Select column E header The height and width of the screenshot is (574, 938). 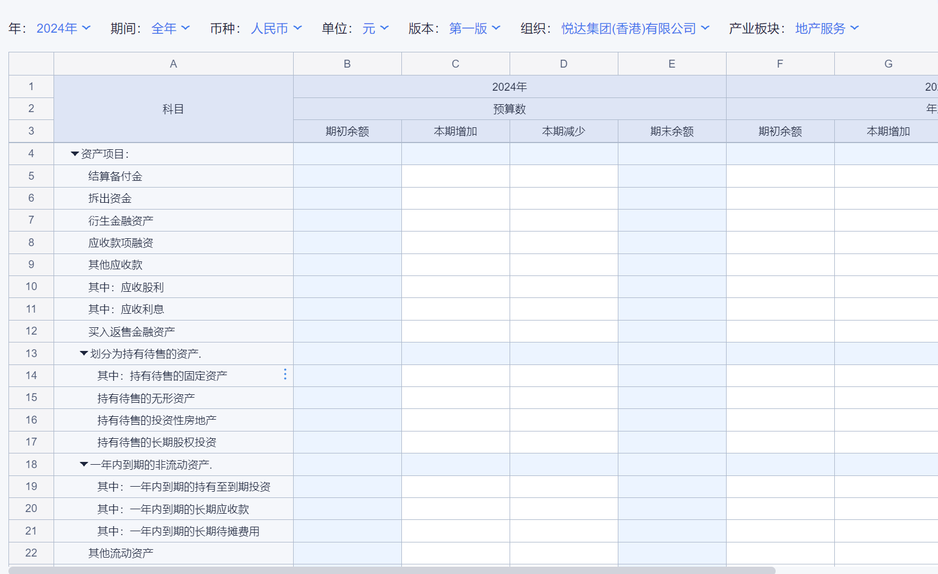(672, 64)
